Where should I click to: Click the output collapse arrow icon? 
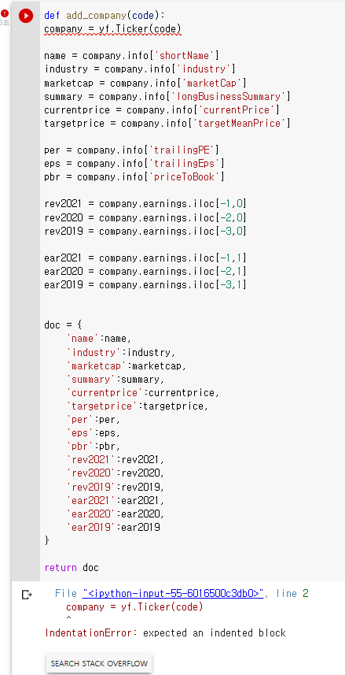(27, 595)
